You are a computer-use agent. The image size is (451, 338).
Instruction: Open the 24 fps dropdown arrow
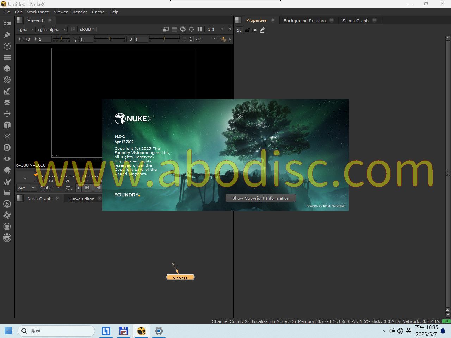pos(33,188)
